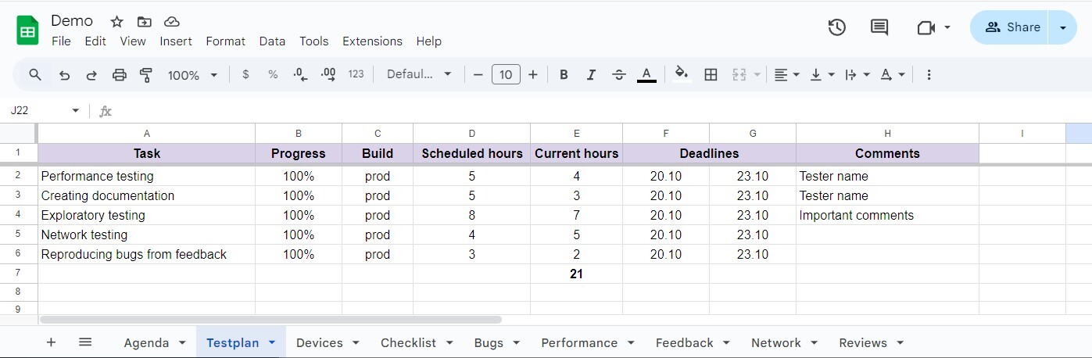Open the comments icon

[879, 27]
